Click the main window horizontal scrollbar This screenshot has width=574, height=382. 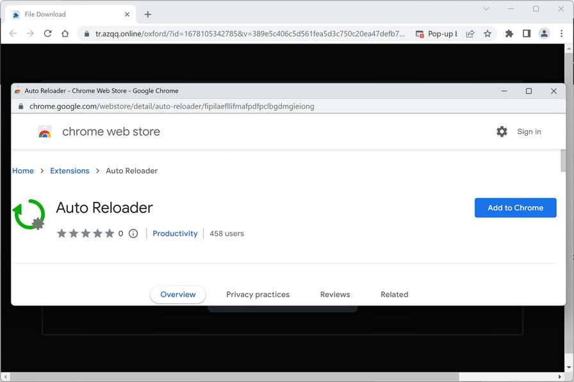[234, 376]
